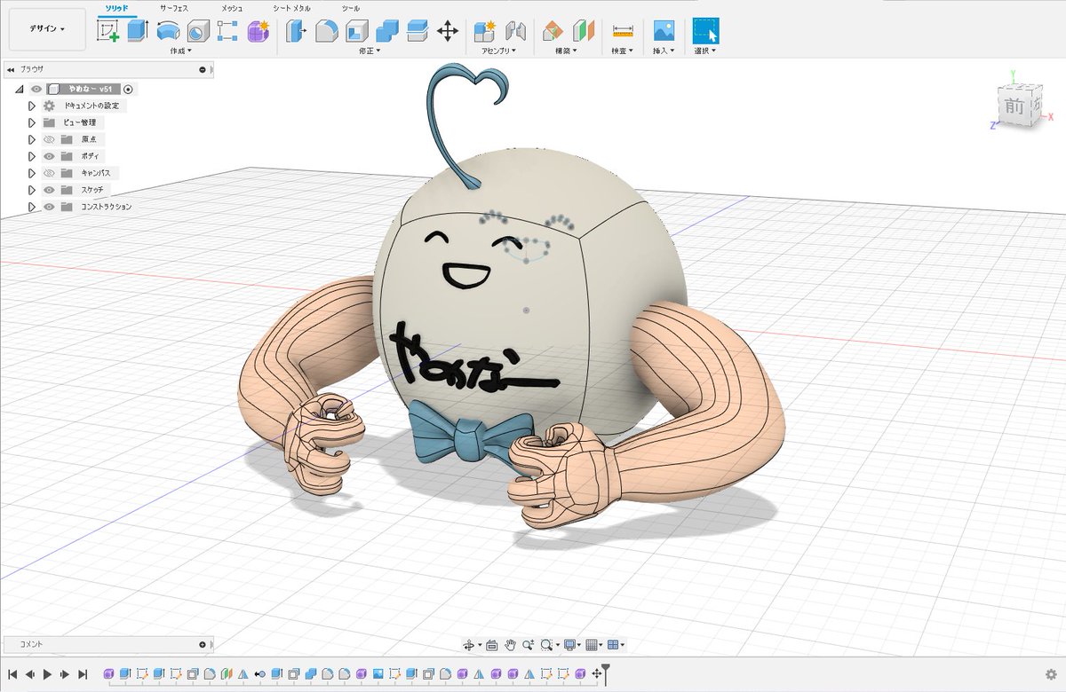Image resolution: width=1066 pixels, height=692 pixels.
Task: Select the Revolve tool
Action: click(x=167, y=32)
